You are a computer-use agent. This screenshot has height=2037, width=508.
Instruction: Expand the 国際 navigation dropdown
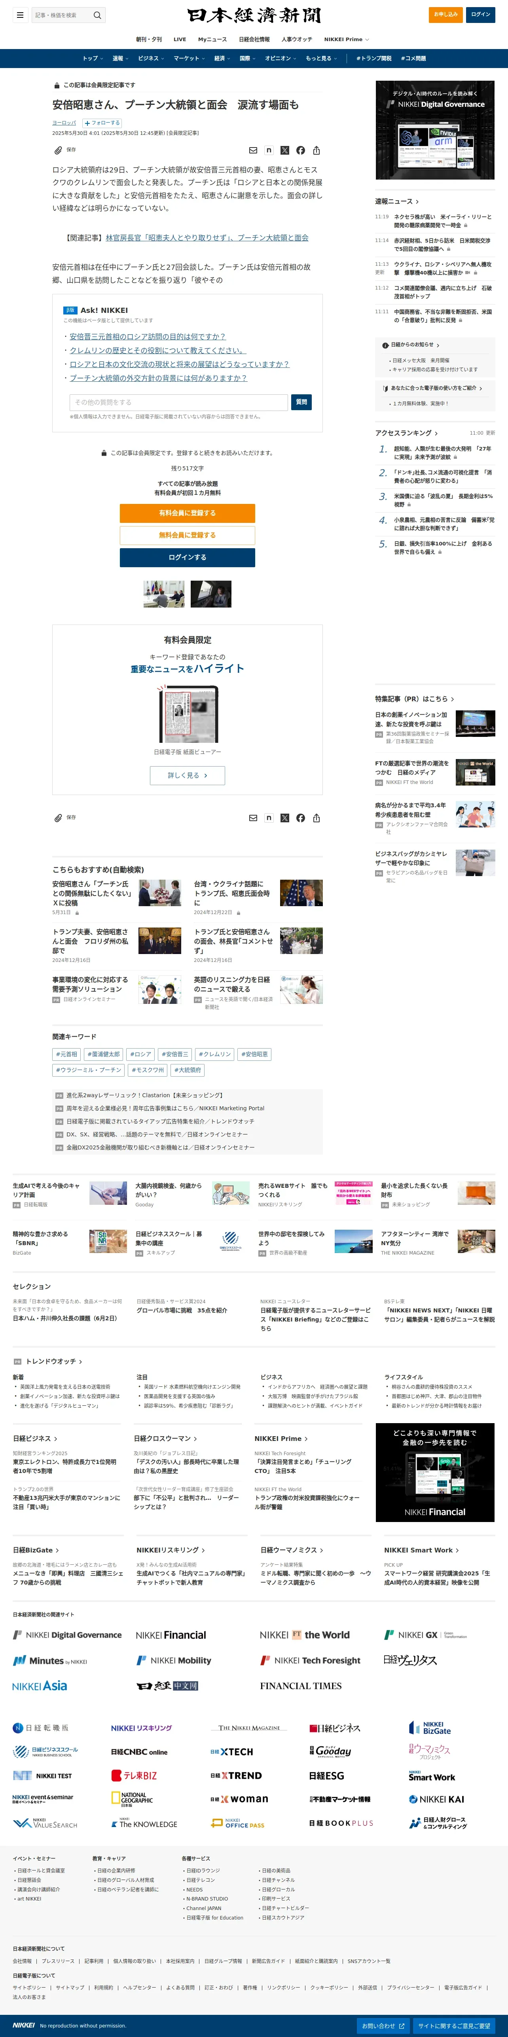pos(248,59)
